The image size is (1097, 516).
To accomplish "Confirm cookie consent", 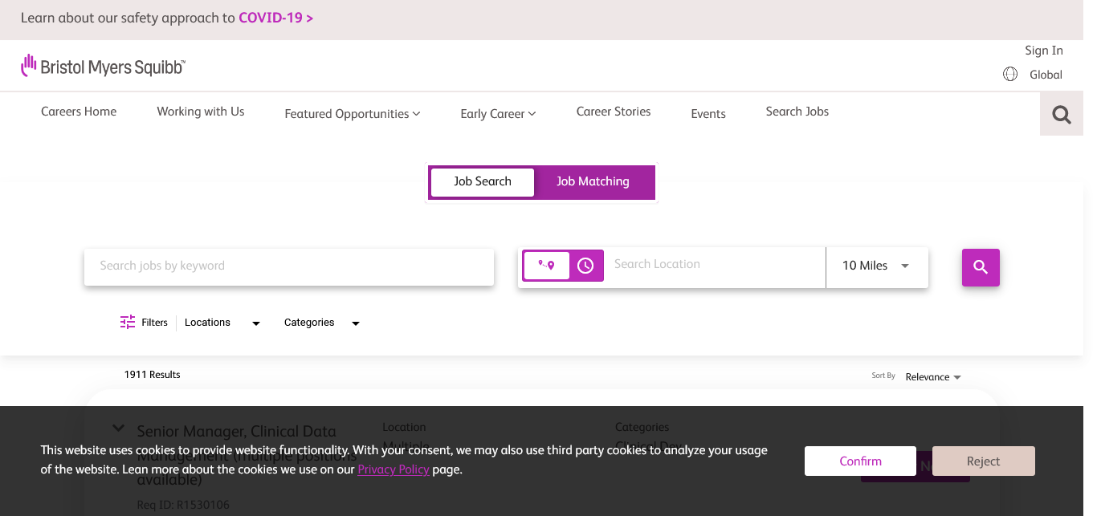I will (860, 461).
